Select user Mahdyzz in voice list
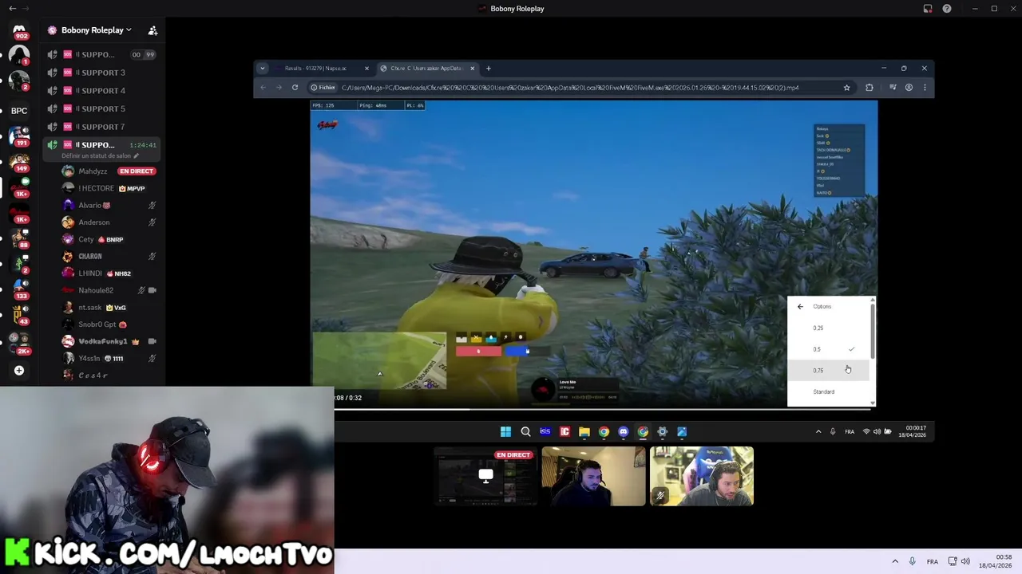The image size is (1022, 574). [x=109, y=171]
